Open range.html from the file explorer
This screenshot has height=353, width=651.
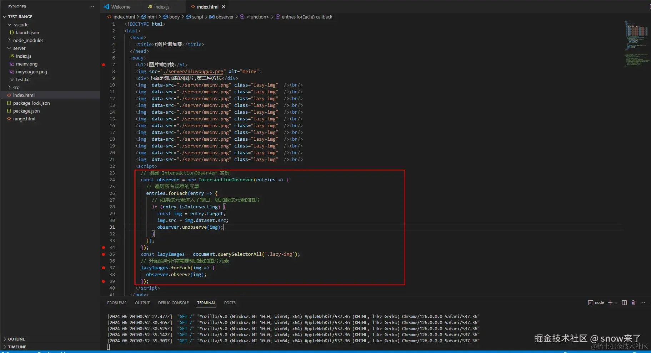[x=24, y=119]
